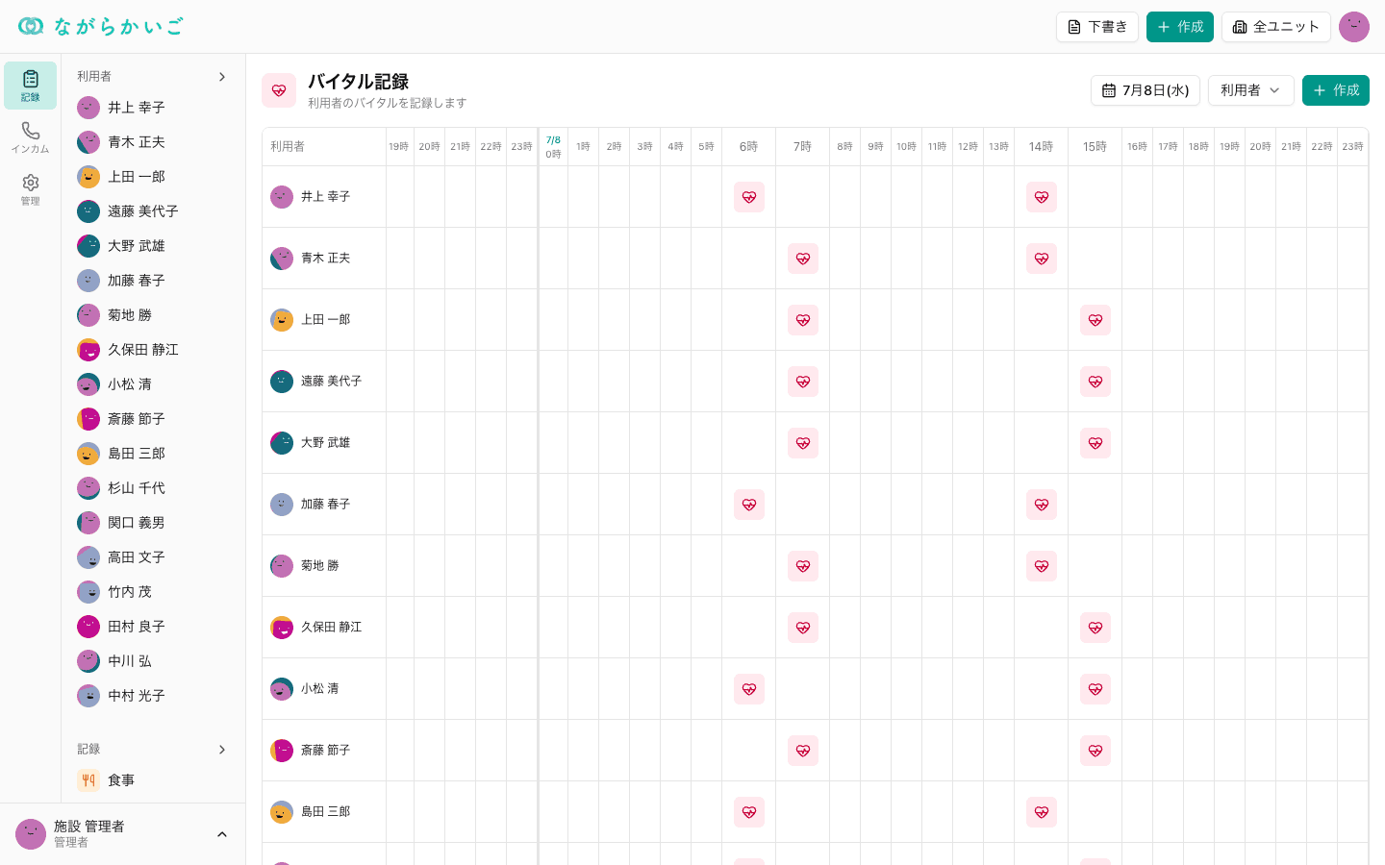The image size is (1385, 865).
Task: Click the 食事 meal icon in sidebar
Action: coord(88,780)
